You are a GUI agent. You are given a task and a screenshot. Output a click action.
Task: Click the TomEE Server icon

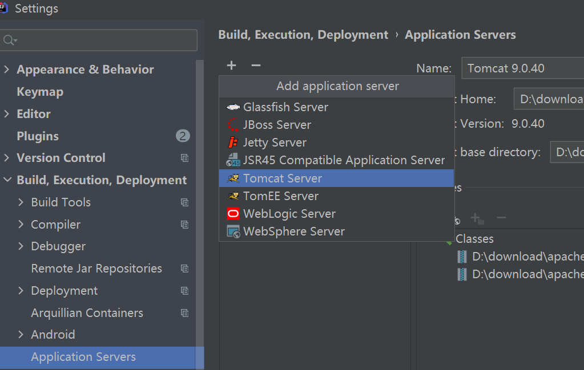click(233, 196)
